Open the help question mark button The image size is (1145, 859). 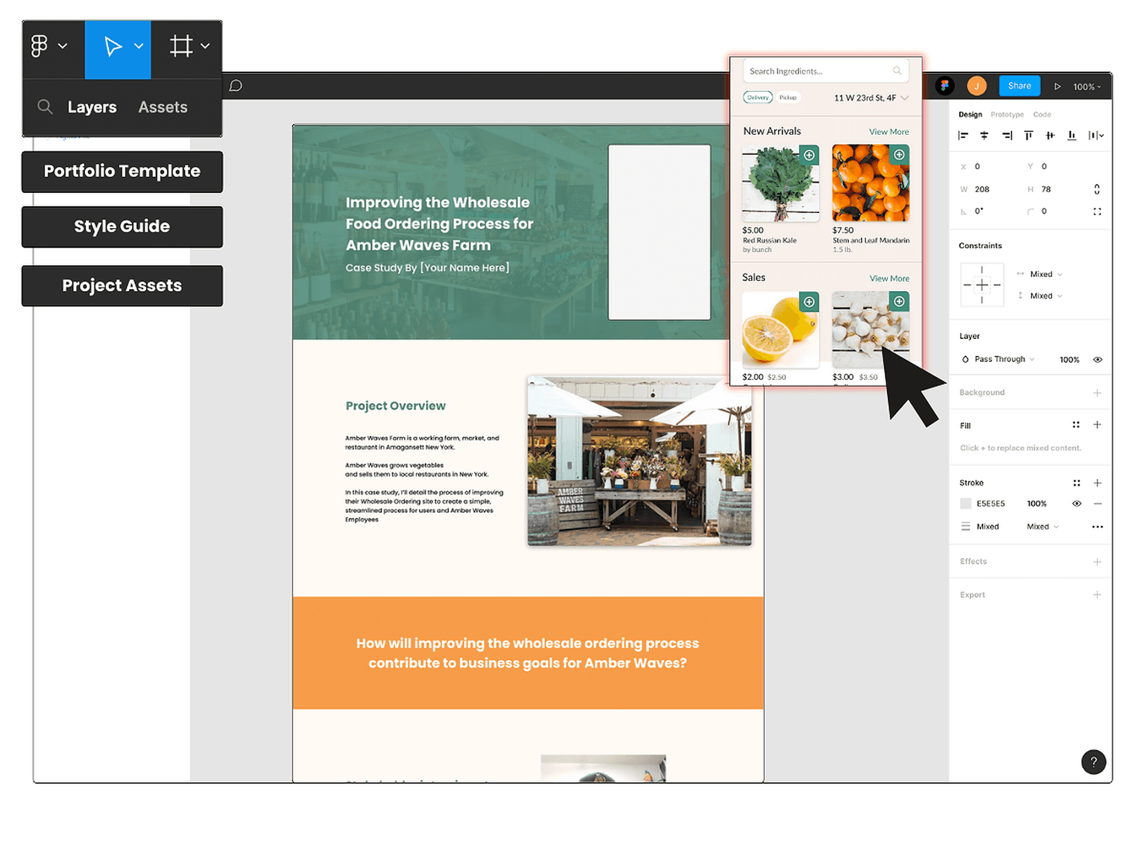(x=1094, y=761)
